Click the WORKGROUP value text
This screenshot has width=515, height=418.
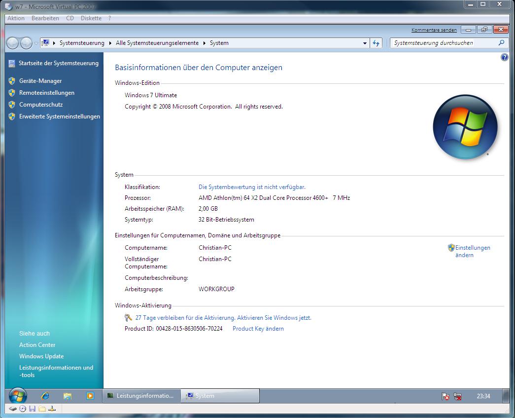point(216,289)
